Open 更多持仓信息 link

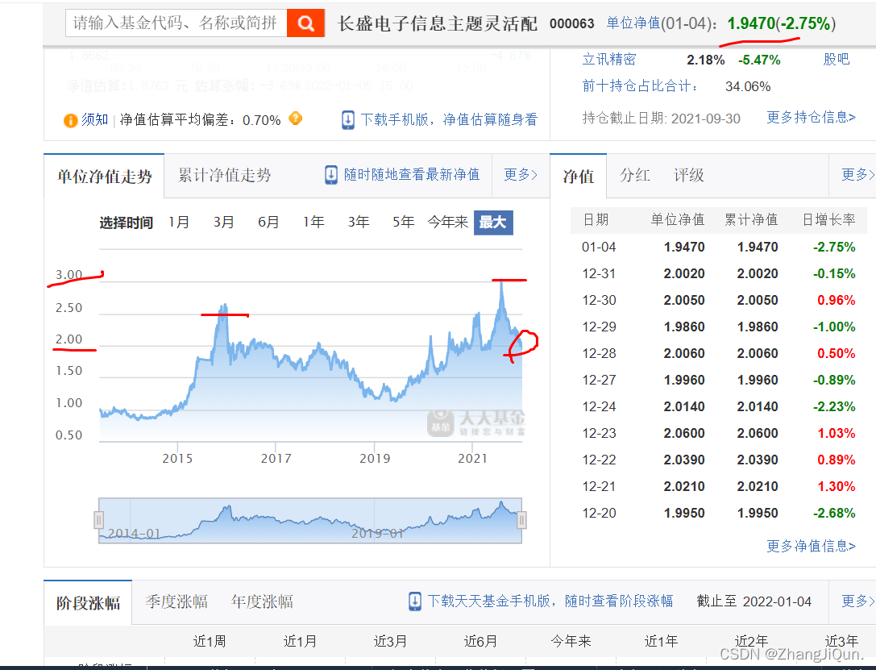(811, 118)
